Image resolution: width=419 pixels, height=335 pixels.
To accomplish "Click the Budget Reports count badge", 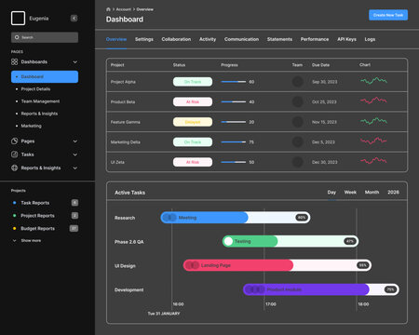I will [x=74, y=228].
